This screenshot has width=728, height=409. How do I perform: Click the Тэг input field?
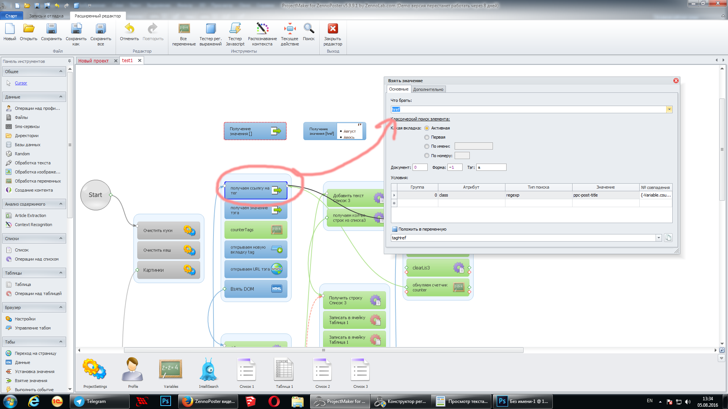coord(491,167)
